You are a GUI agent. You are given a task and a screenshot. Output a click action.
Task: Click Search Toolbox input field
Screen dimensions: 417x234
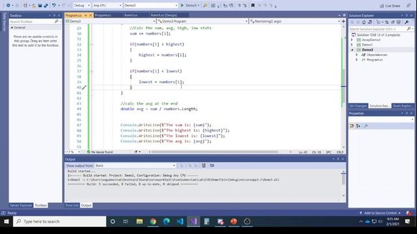click(x=32, y=21)
